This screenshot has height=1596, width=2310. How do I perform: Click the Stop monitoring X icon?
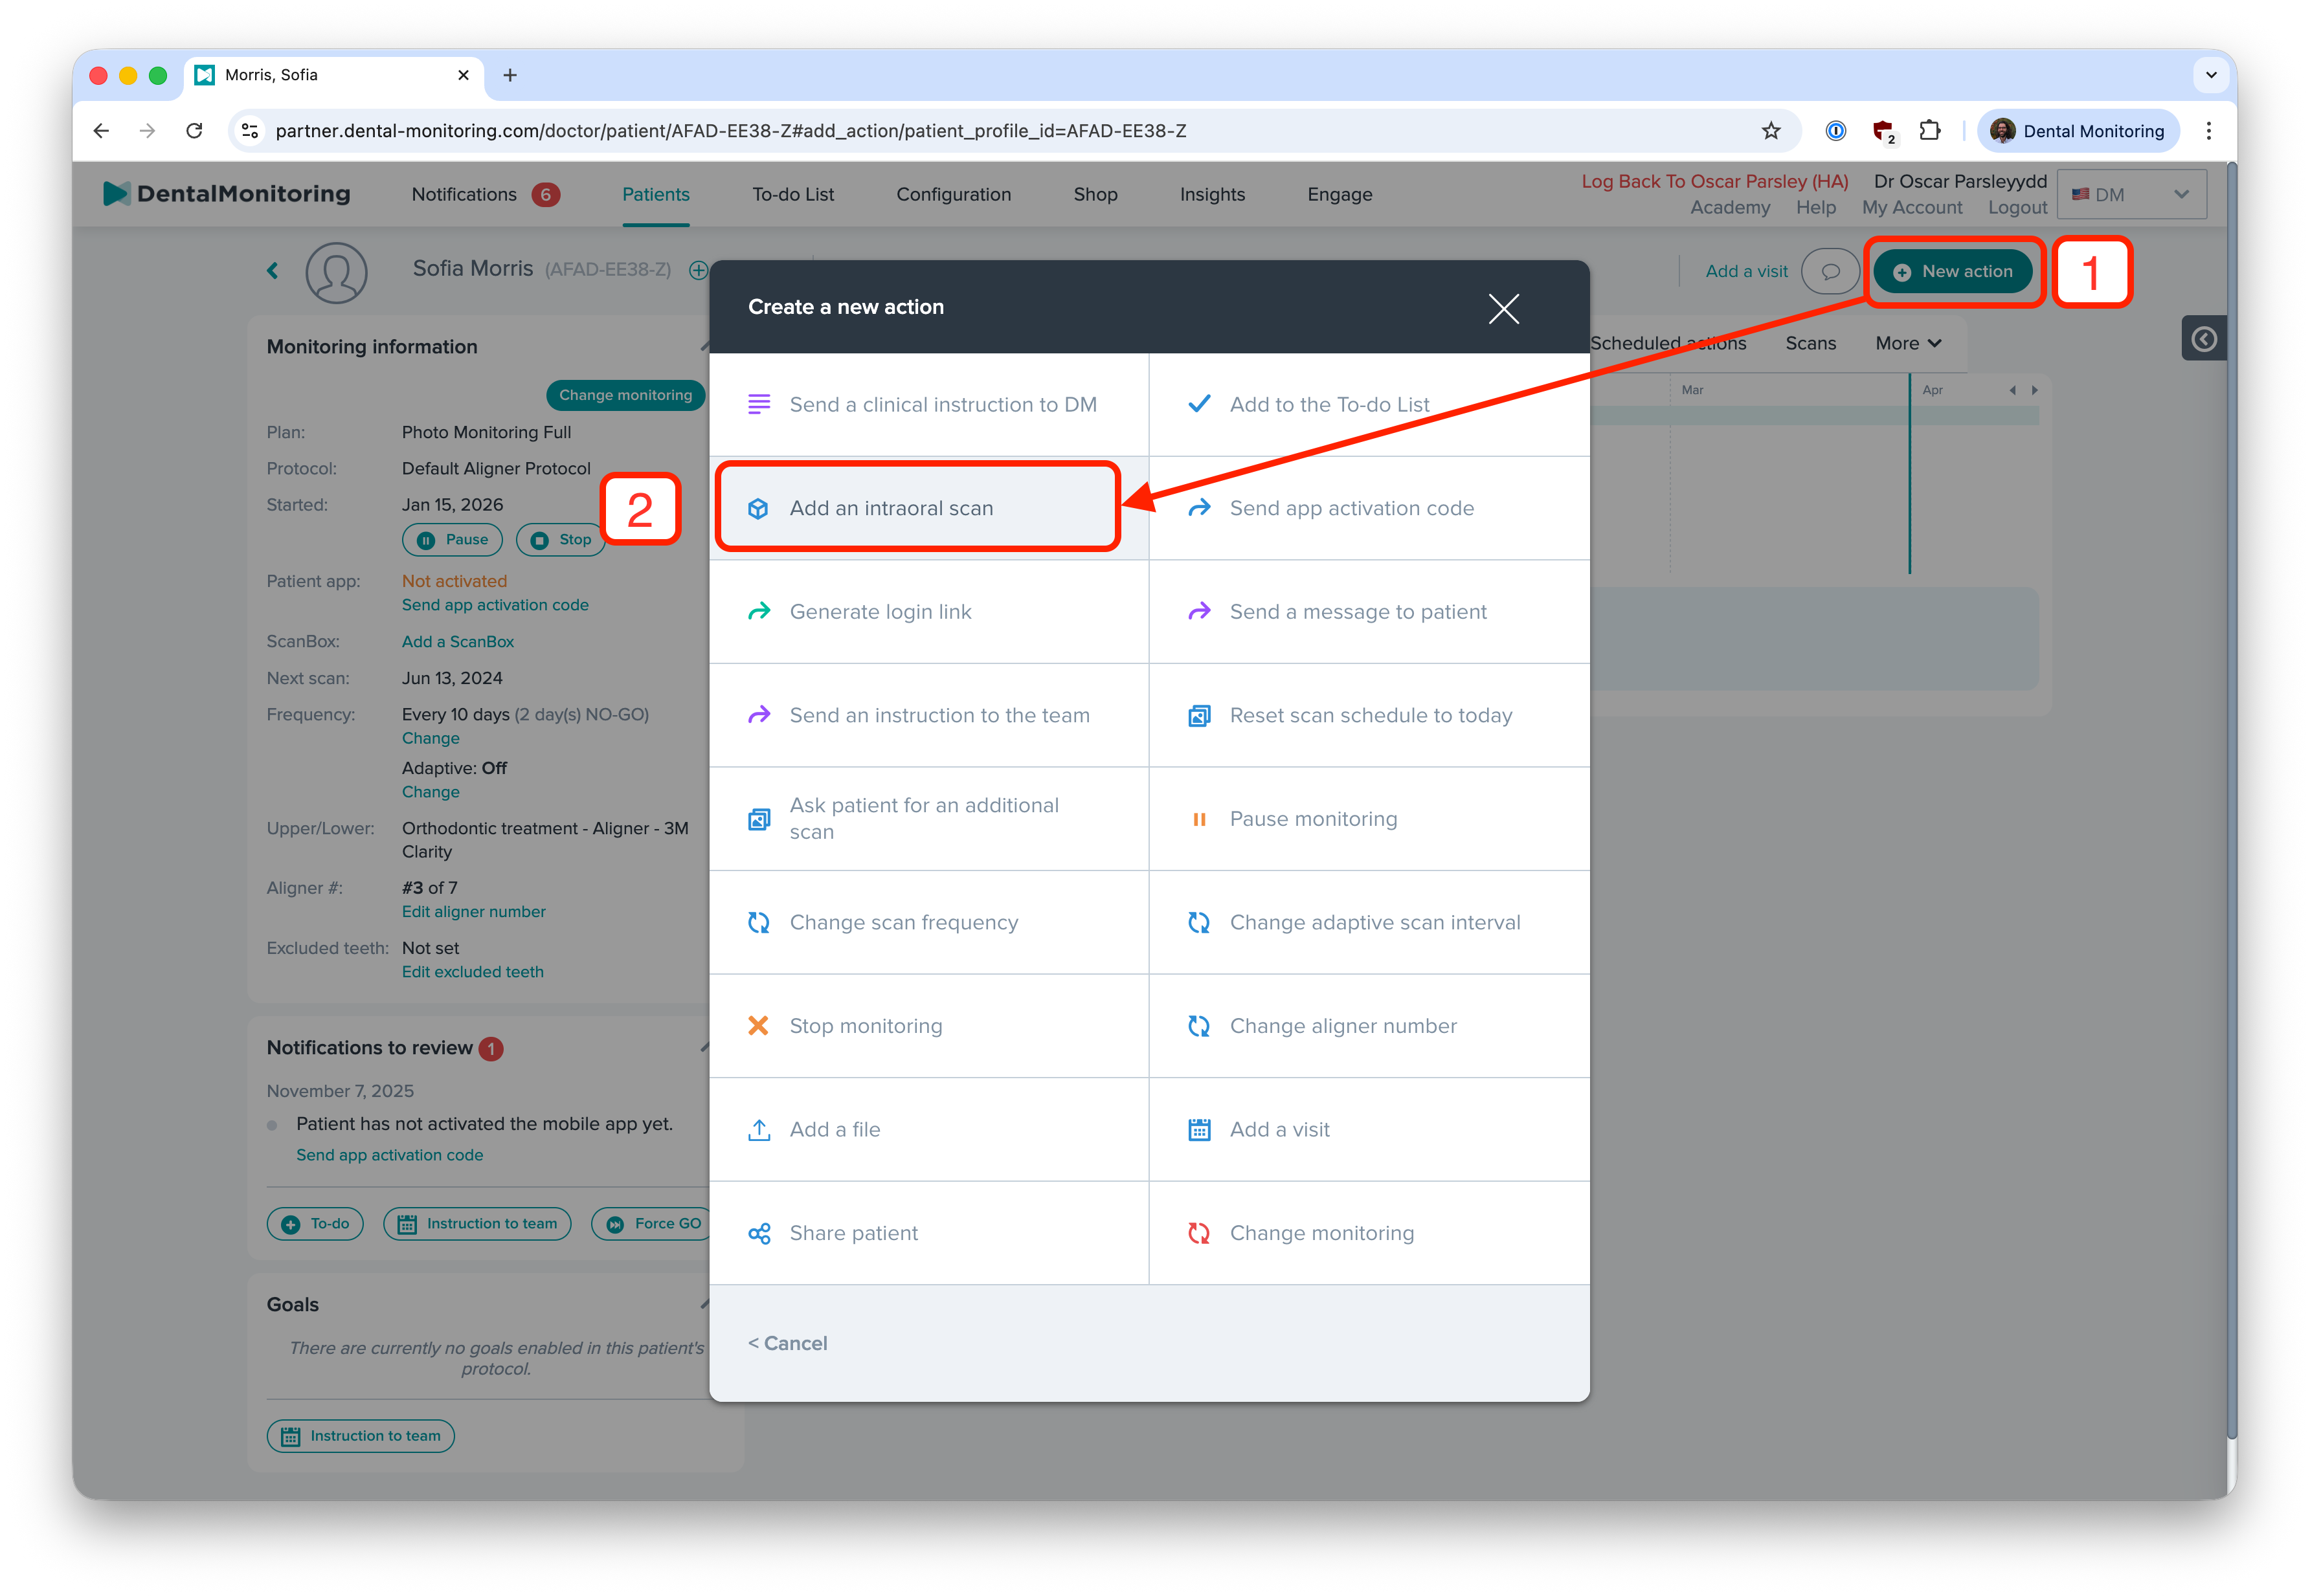click(758, 1025)
